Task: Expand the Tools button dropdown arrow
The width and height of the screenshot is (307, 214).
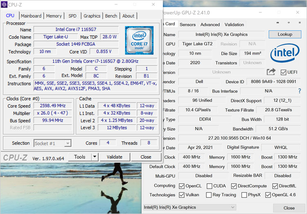Action: click(x=95, y=157)
